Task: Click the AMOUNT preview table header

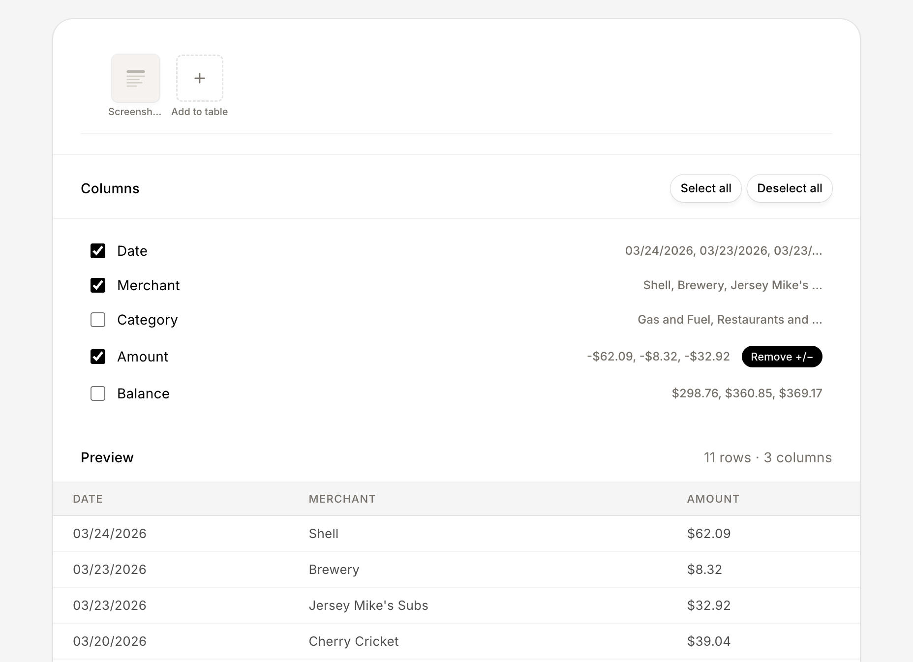Action: tap(713, 499)
